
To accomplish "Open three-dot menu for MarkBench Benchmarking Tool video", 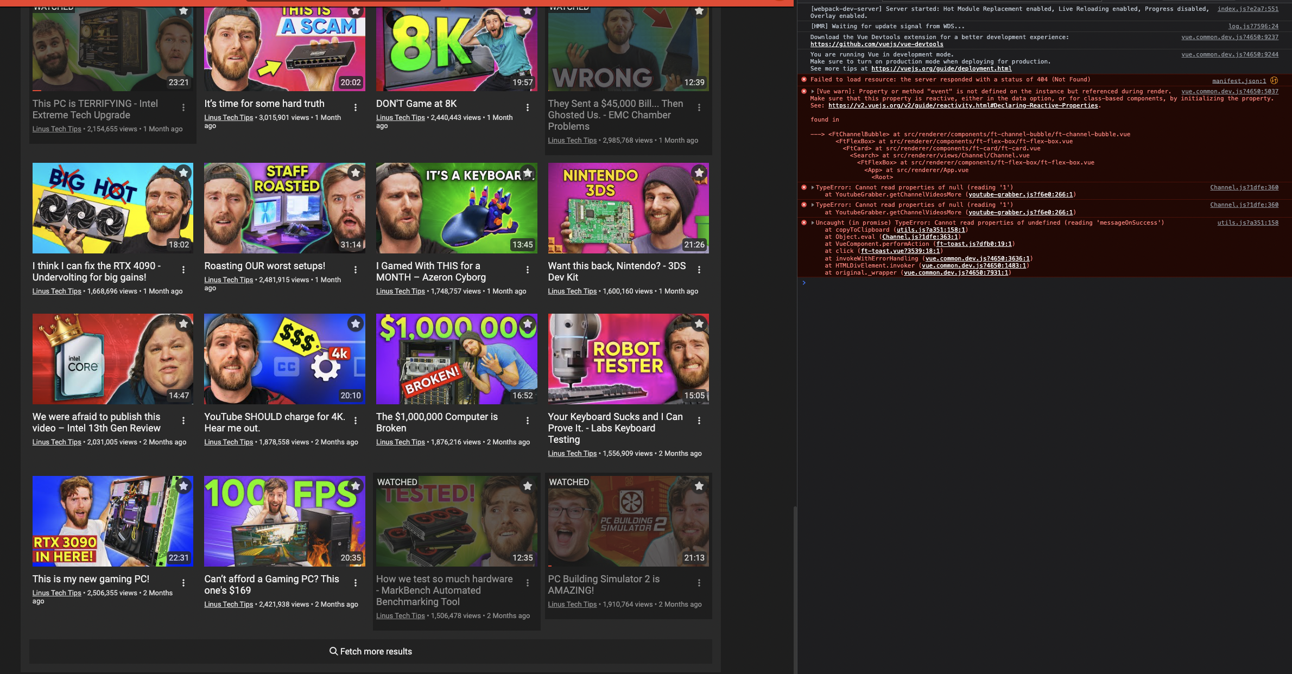I will (527, 583).
